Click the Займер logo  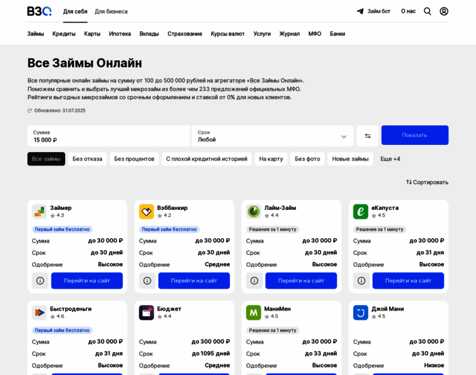39,211
